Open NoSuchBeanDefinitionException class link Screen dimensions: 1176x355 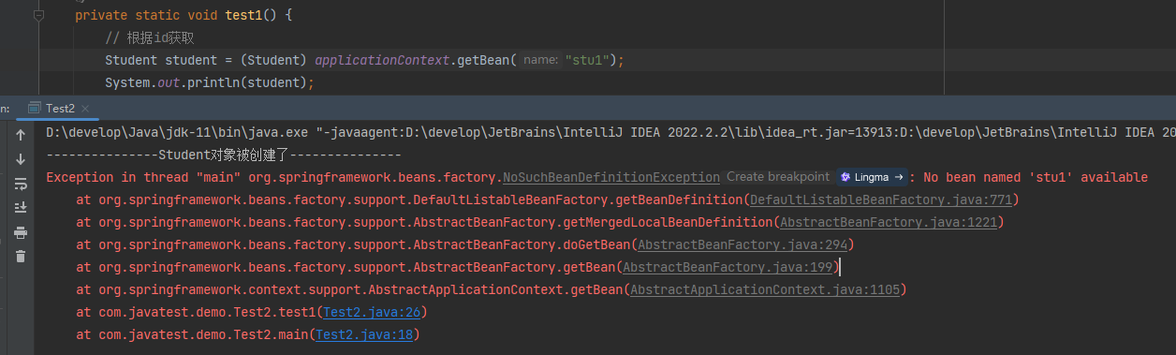pyautogui.click(x=611, y=177)
